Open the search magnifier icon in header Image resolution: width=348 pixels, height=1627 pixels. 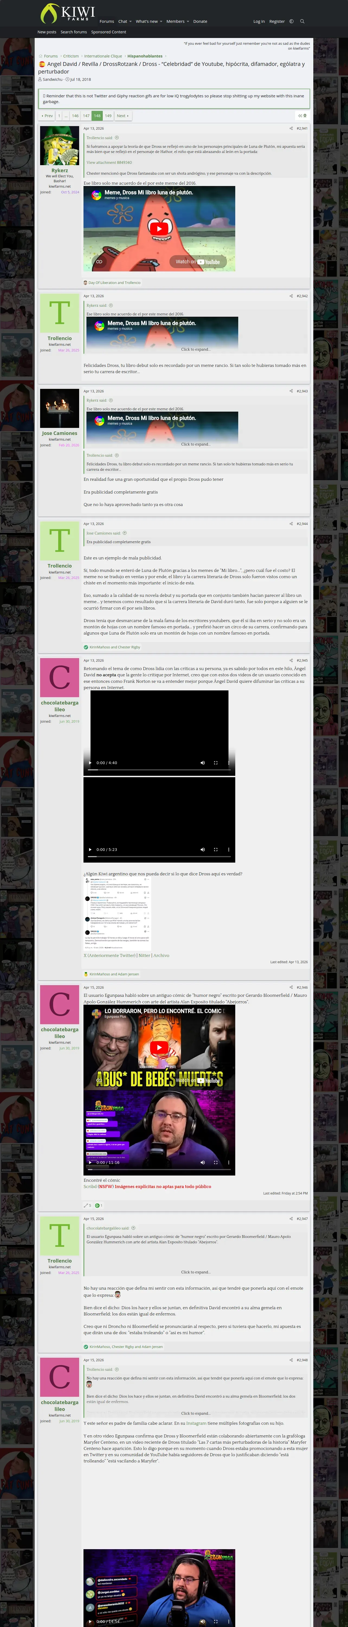tap(302, 21)
